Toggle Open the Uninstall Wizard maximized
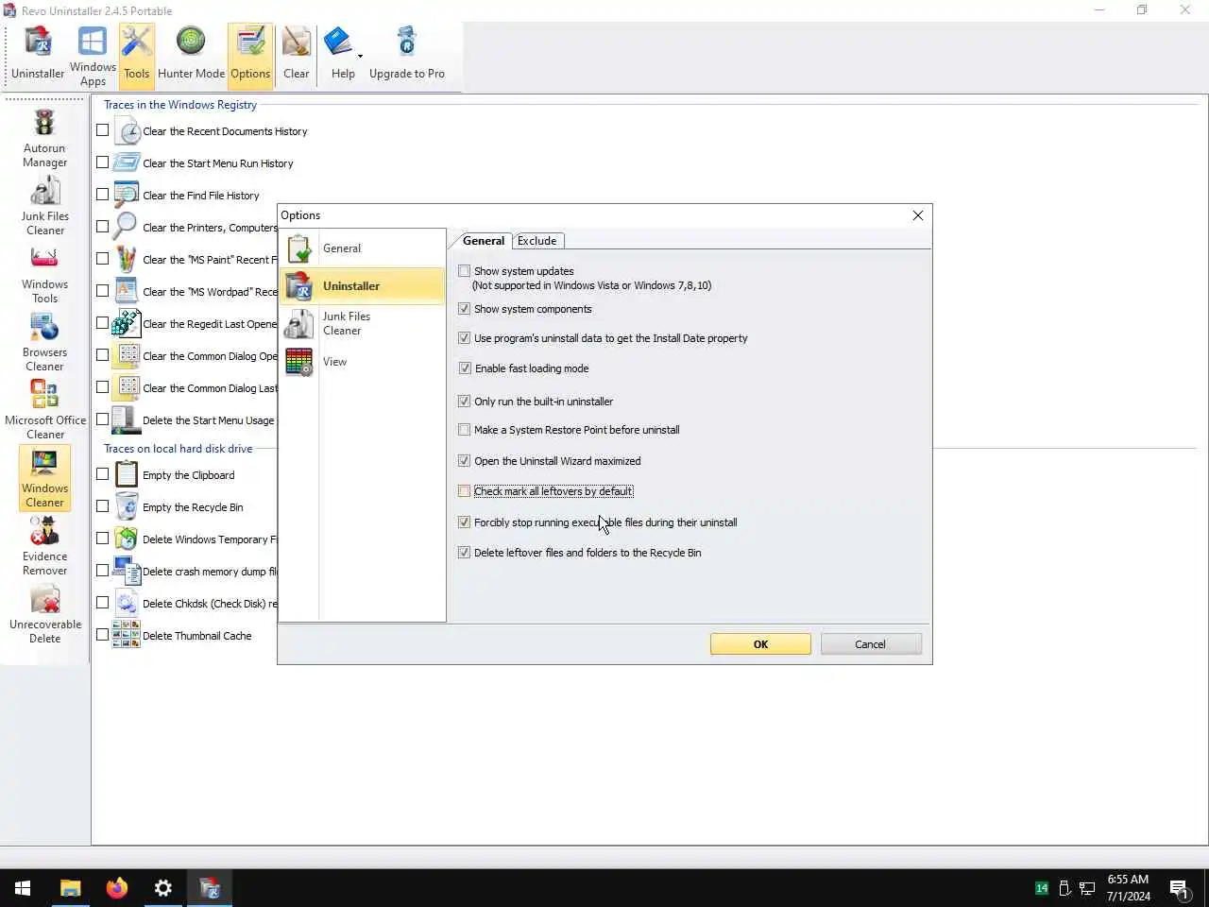Image resolution: width=1209 pixels, height=907 pixels. coord(464,461)
